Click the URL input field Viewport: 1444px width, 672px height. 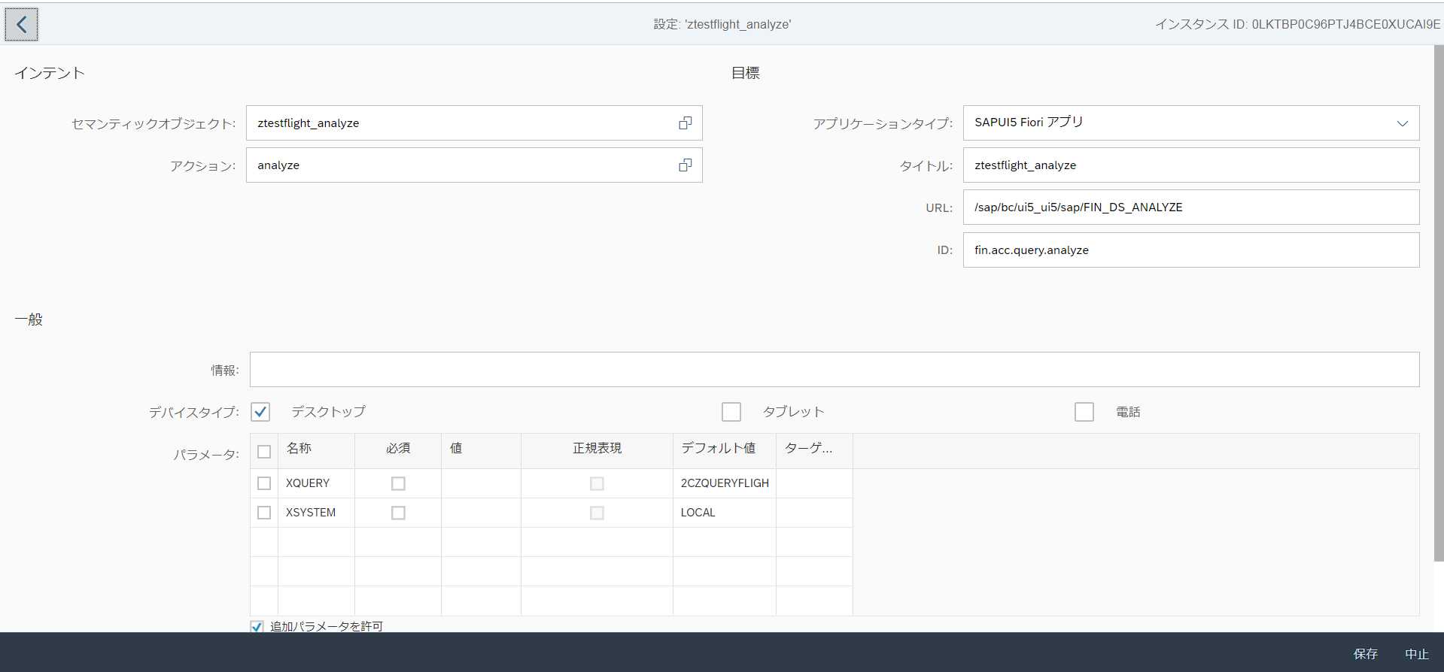(x=1190, y=207)
